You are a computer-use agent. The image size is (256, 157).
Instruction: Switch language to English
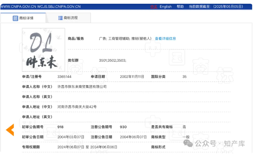pos(166,7)
